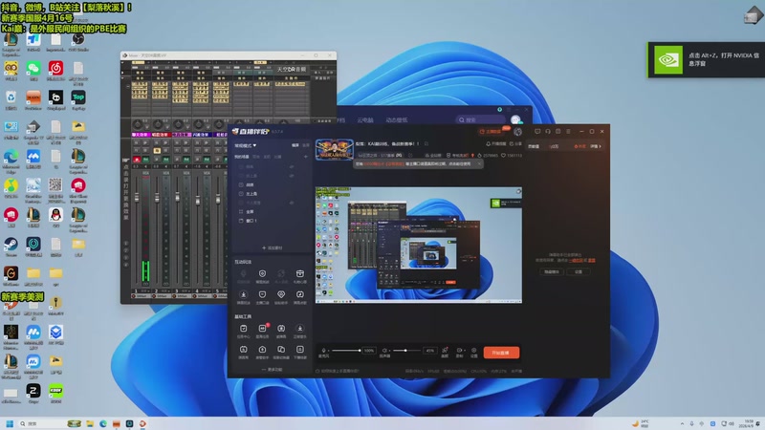
Task: Click the third icon in the bottom tool row
Action: 281,350
